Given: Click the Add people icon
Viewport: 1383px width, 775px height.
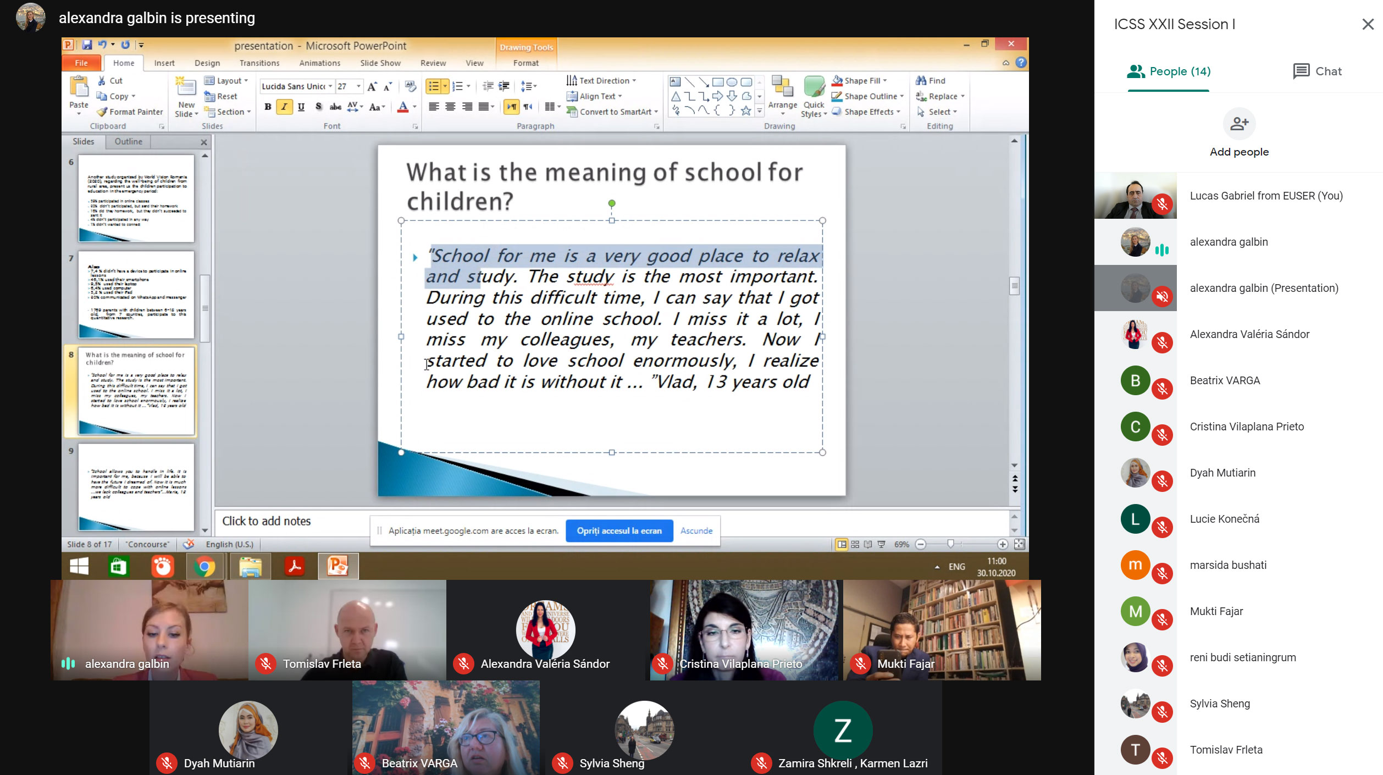Looking at the screenshot, I should [1239, 124].
